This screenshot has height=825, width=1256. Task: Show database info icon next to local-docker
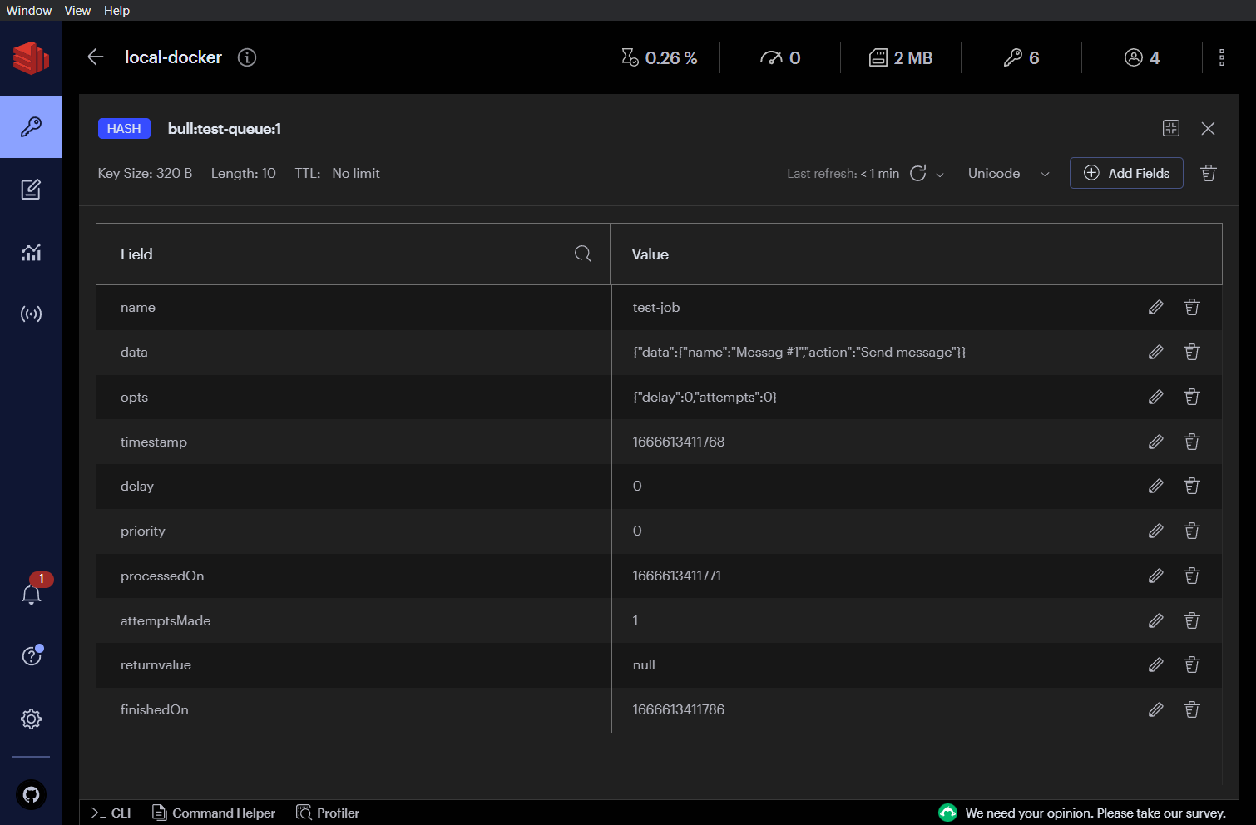(x=247, y=57)
